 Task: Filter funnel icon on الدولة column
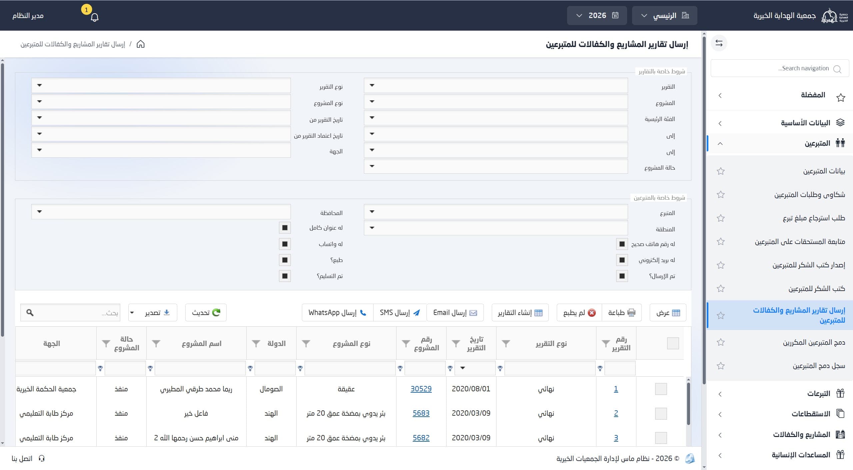(256, 343)
